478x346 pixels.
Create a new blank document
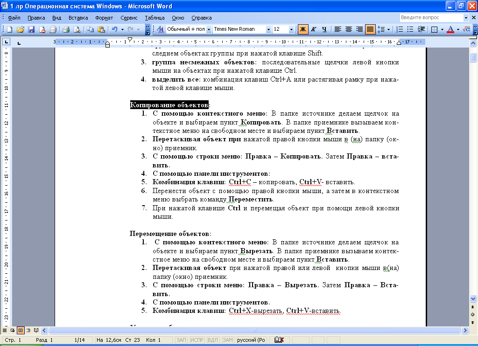tap(9, 29)
